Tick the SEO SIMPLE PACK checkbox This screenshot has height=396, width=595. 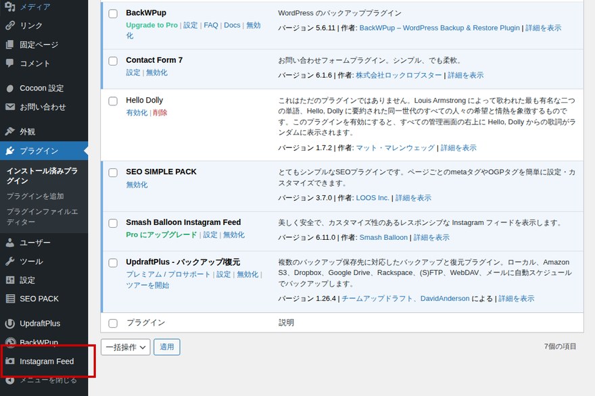113,172
